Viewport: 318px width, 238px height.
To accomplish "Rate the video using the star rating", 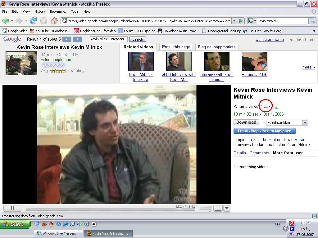I will pyautogui.click(x=53, y=65).
